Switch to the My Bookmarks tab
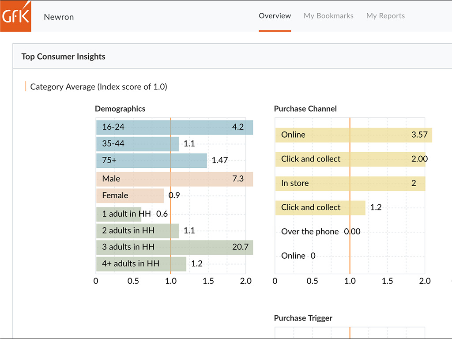Image resolution: width=452 pixels, height=339 pixels. (328, 16)
